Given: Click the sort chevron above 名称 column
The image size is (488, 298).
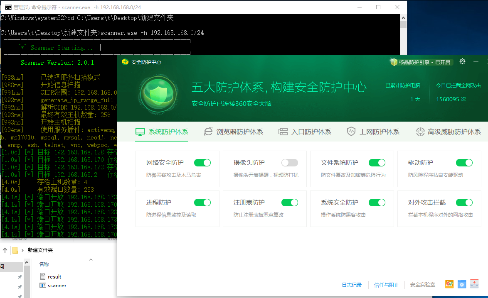Looking at the screenshot, I should click(x=91, y=259).
